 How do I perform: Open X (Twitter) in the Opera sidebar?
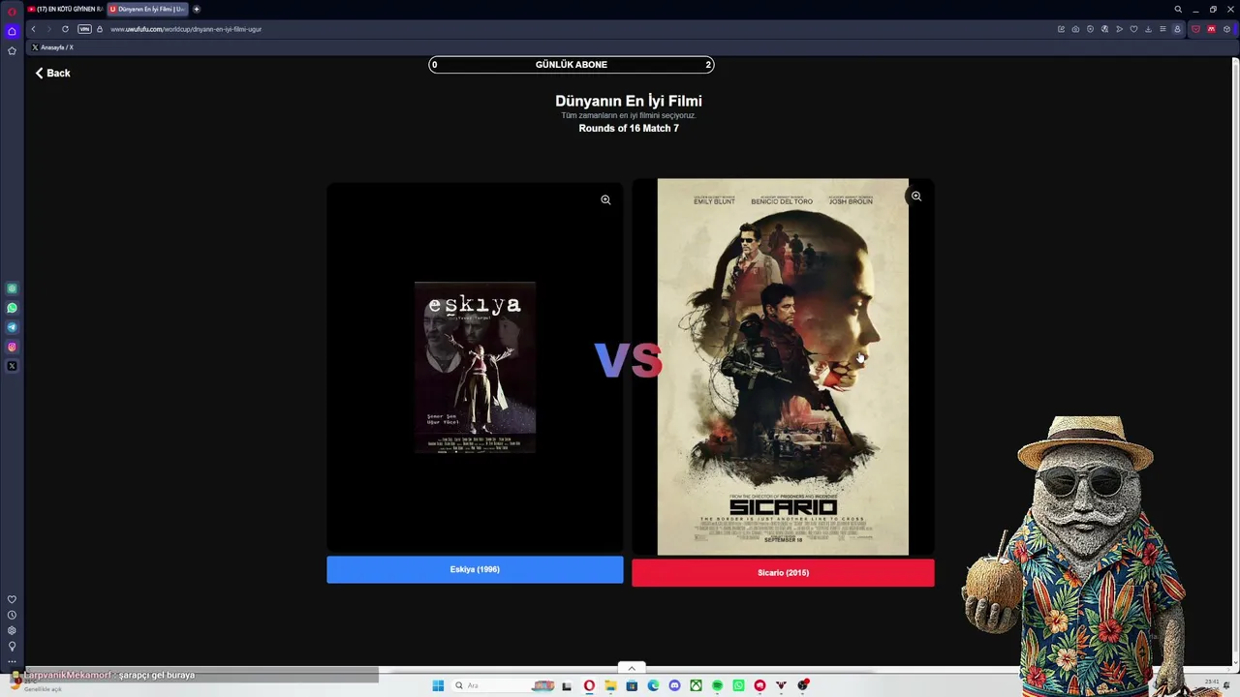(12, 366)
